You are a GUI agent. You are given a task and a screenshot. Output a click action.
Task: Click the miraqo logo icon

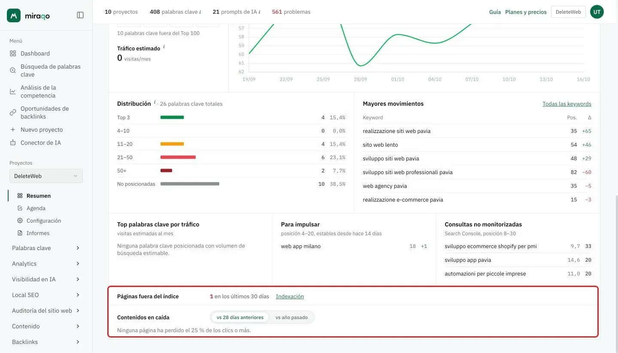click(x=14, y=15)
